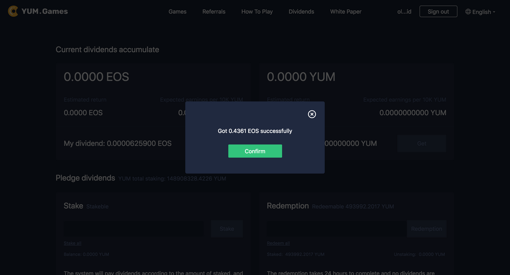Click the Stake button
Image resolution: width=510 pixels, height=275 pixels.
pos(227,229)
